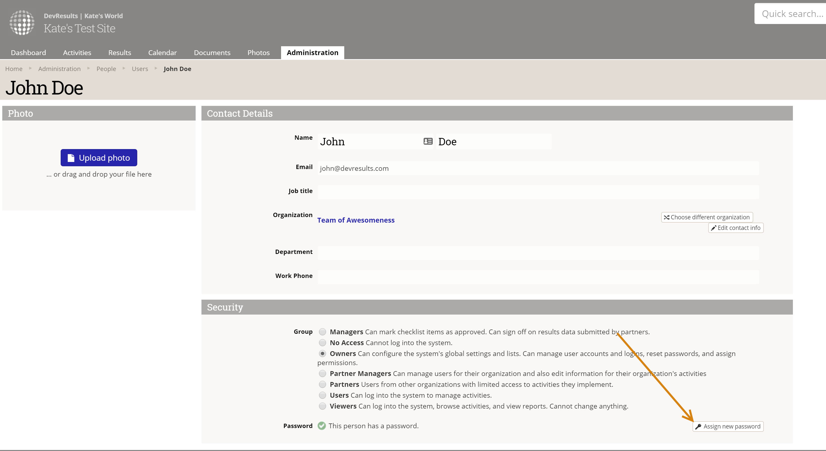Choose the Partner Managers radio option
This screenshot has height=451, width=826.
click(x=322, y=373)
